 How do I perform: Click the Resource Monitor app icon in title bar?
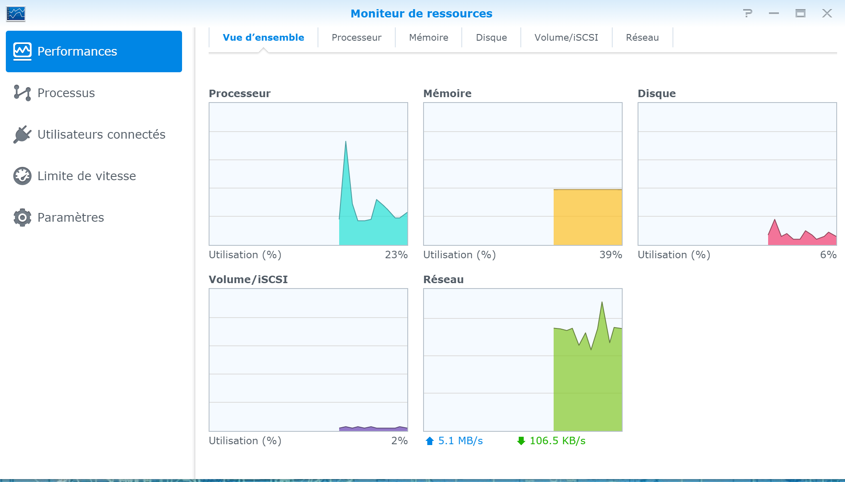point(16,14)
